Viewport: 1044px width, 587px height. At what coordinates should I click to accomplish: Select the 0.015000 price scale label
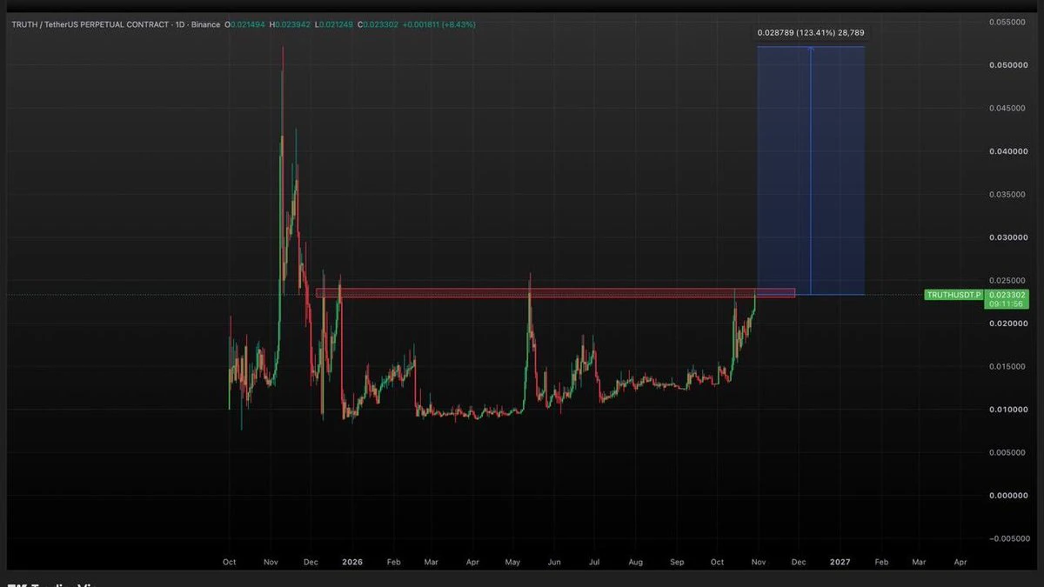(1007, 366)
